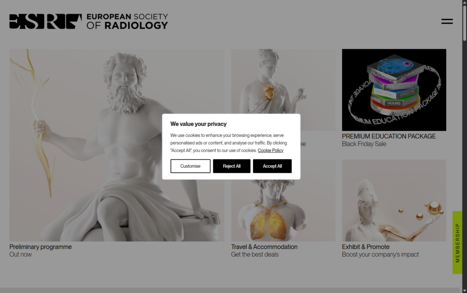Viewport: 467px width, 293px height.
Task: Click the lungs bust thumbnail
Action: coord(283,210)
